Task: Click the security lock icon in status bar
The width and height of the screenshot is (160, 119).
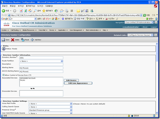Action: point(129,116)
